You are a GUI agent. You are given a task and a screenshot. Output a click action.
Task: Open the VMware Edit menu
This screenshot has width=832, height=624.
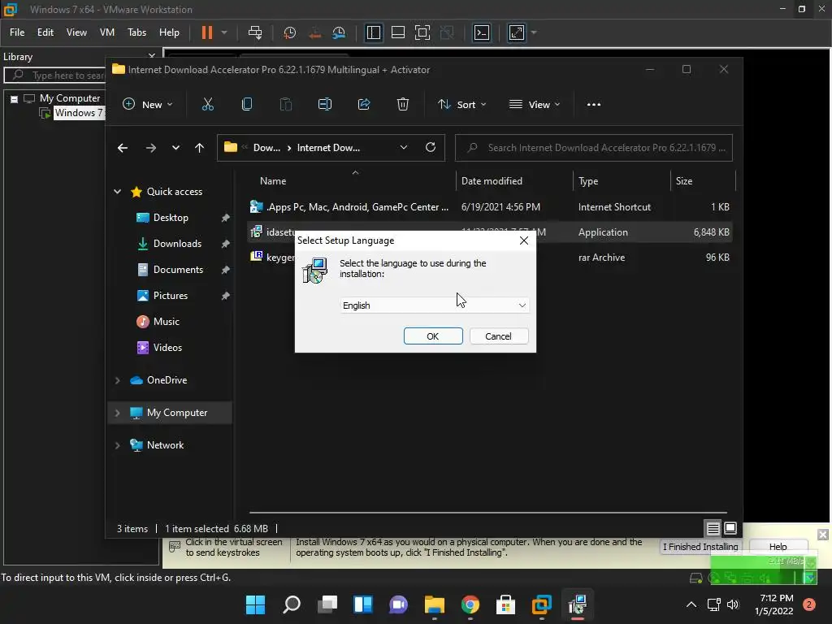(45, 32)
